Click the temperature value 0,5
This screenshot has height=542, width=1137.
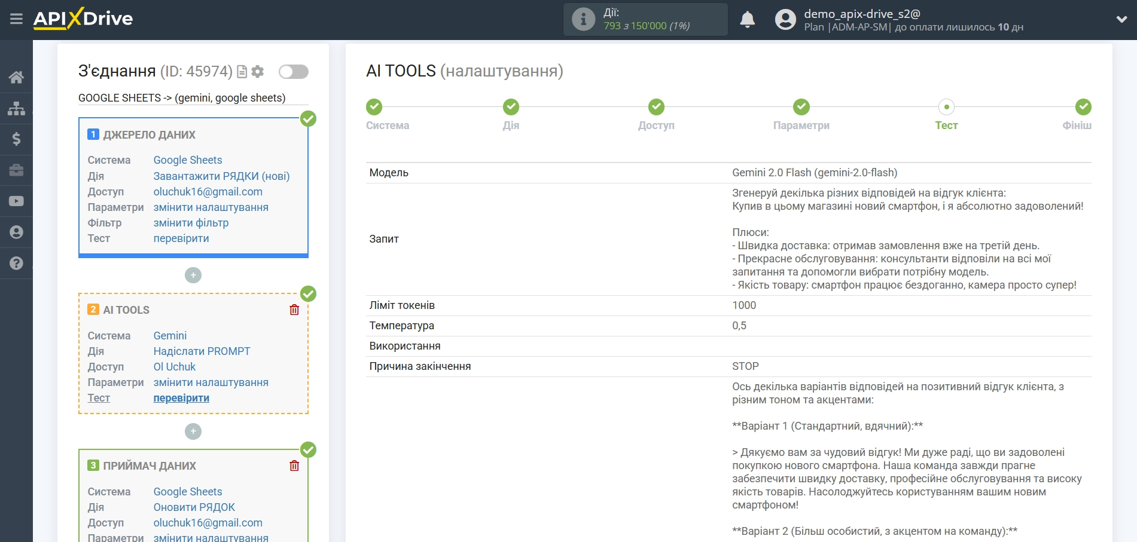point(739,326)
